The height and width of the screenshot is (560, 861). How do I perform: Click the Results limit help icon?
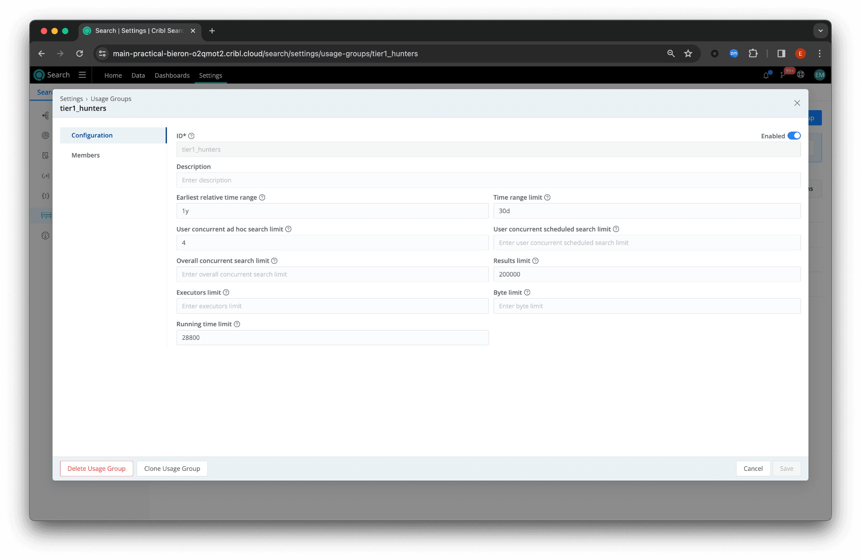coord(535,261)
